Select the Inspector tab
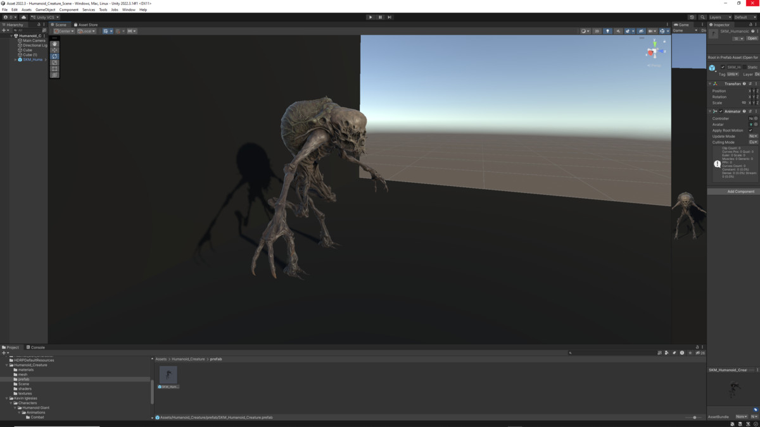The width and height of the screenshot is (760, 427). coord(719,25)
